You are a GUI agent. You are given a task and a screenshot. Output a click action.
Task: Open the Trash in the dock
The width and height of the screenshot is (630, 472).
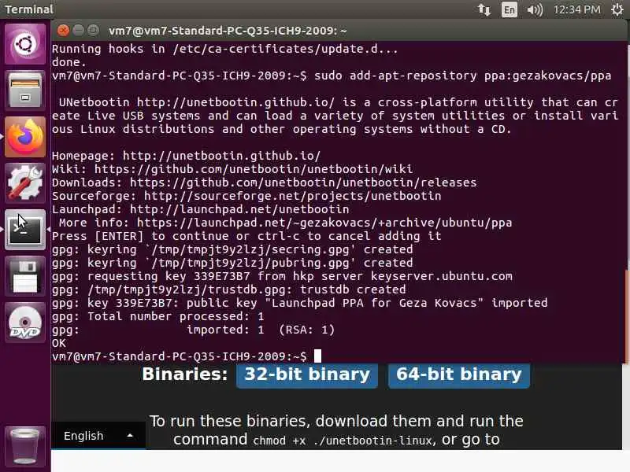point(25,446)
